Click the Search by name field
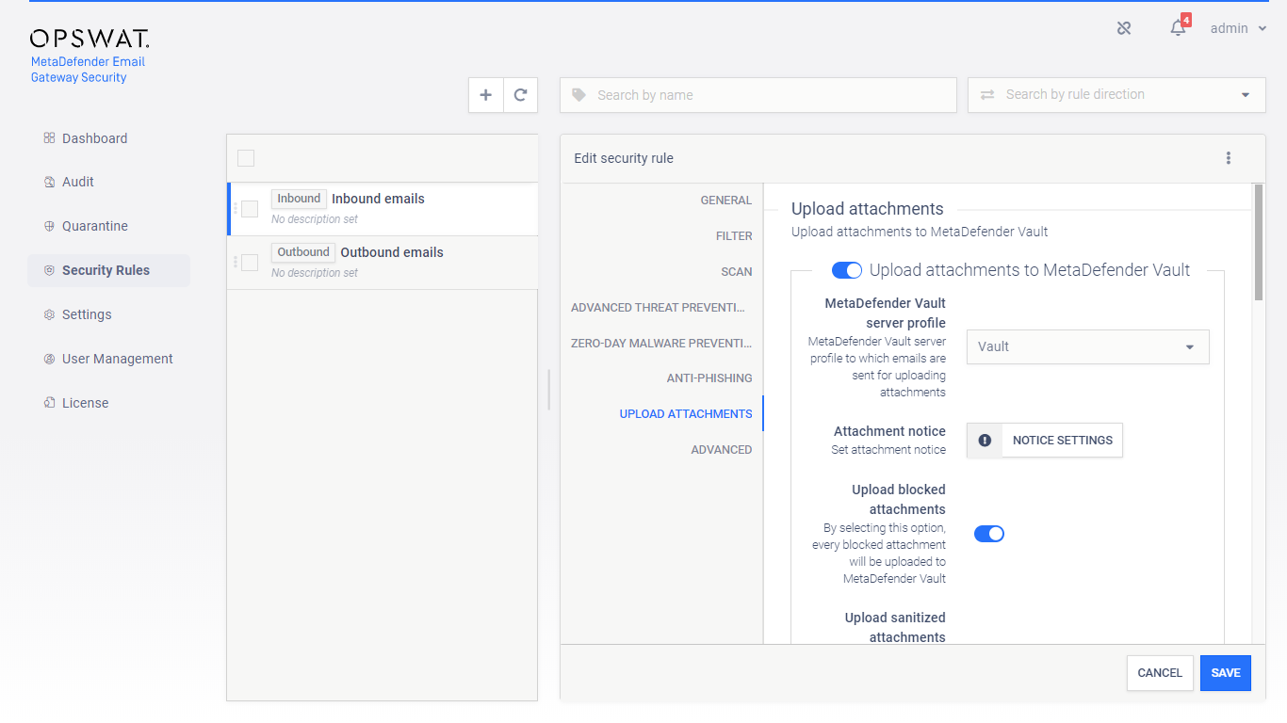 coord(758,95)
